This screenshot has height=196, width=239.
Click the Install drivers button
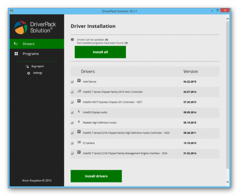coord(96,176)
